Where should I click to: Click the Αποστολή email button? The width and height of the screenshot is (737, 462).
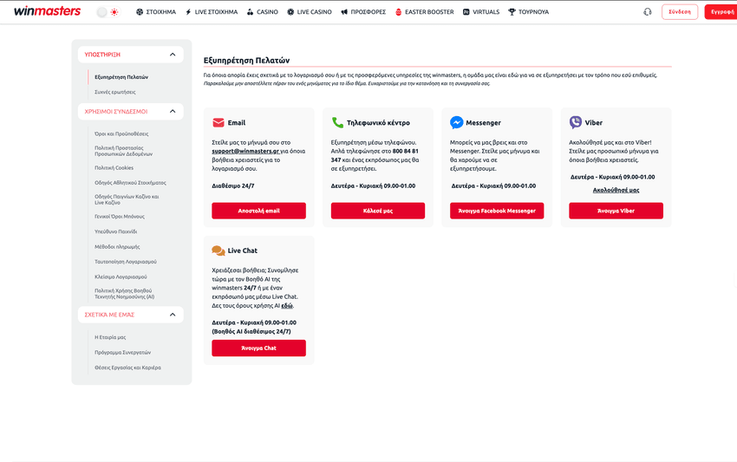[x=258, y=211]
